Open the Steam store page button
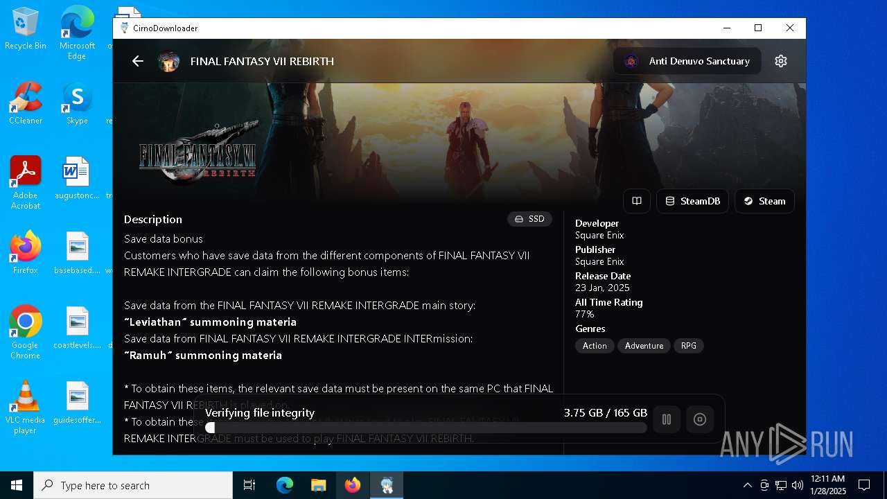887x499 pixels. click(x=764, y=201)
